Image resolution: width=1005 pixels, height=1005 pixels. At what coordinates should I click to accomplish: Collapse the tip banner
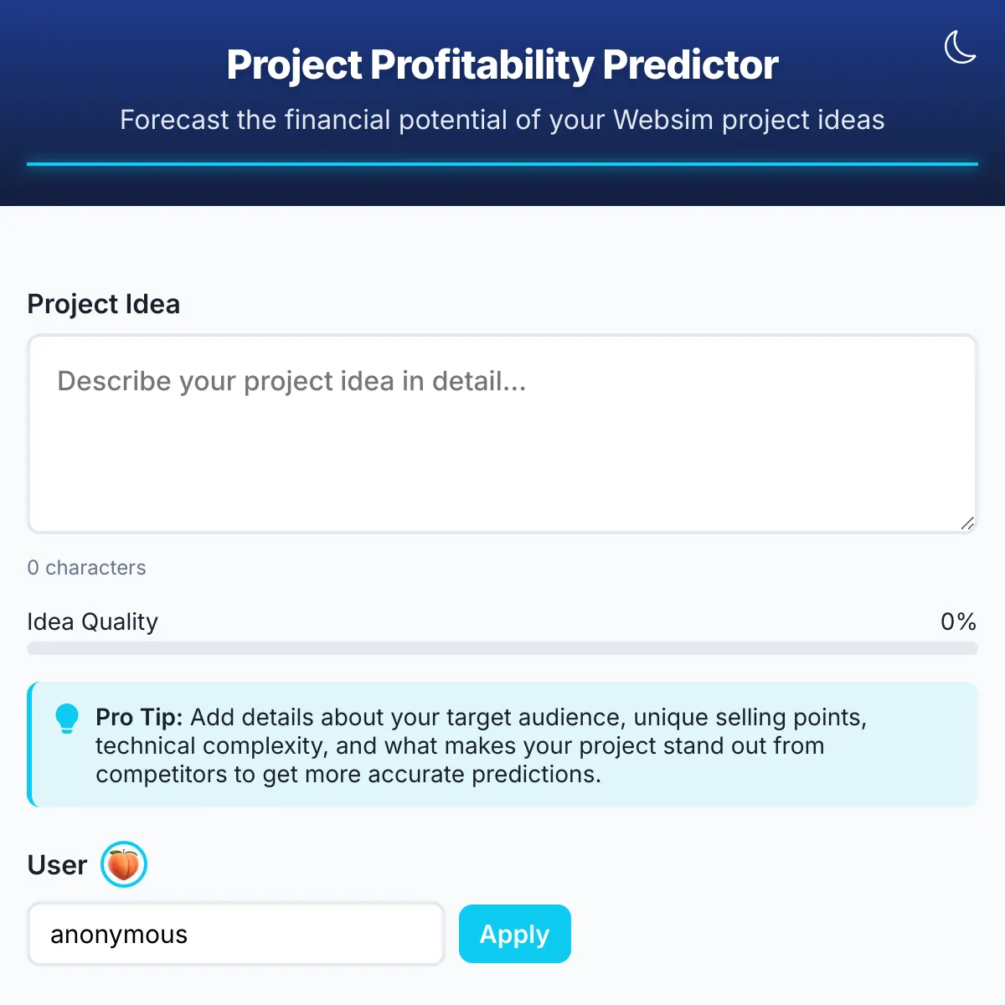[502, 745]
